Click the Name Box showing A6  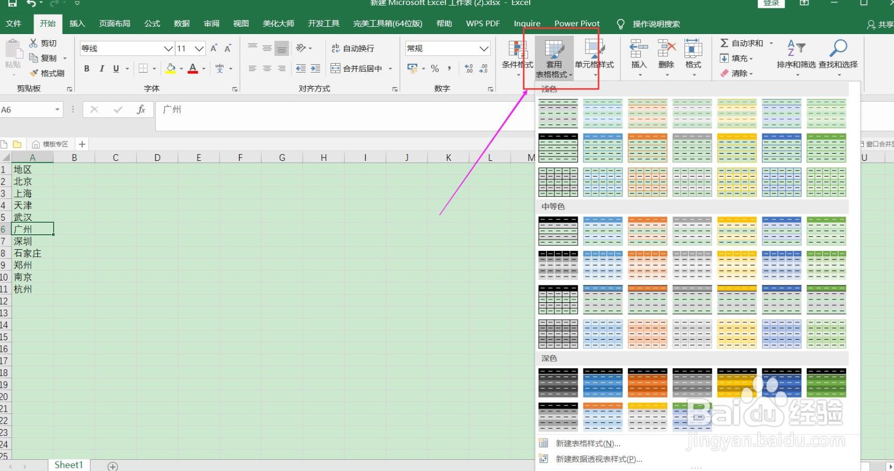27,110
